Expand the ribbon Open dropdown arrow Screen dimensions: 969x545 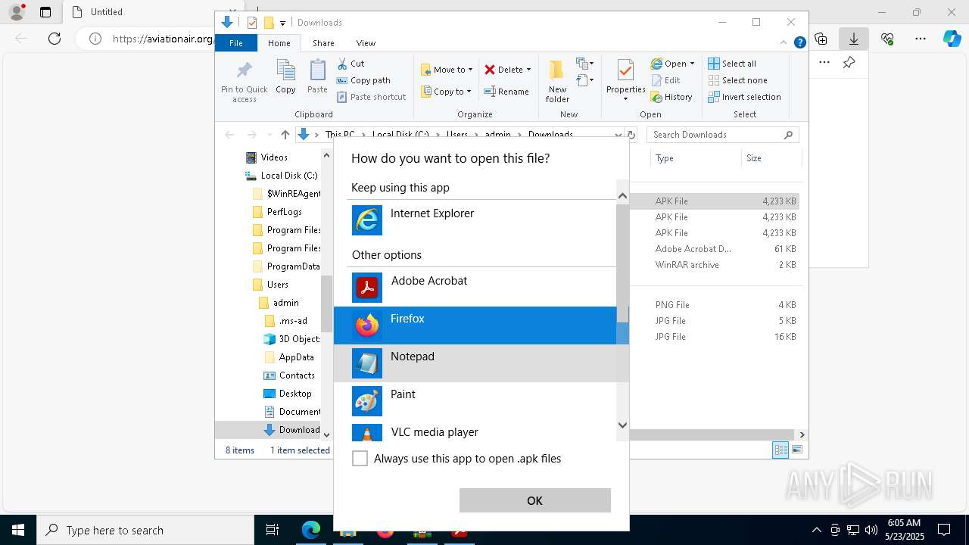tap(692, 64)
